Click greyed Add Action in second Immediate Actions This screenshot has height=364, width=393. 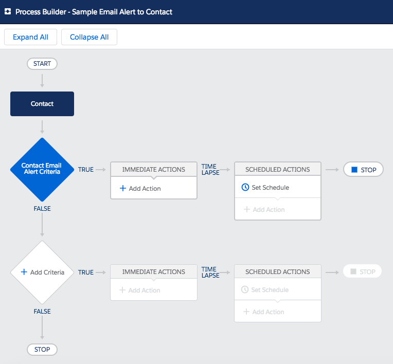(139, 290)
